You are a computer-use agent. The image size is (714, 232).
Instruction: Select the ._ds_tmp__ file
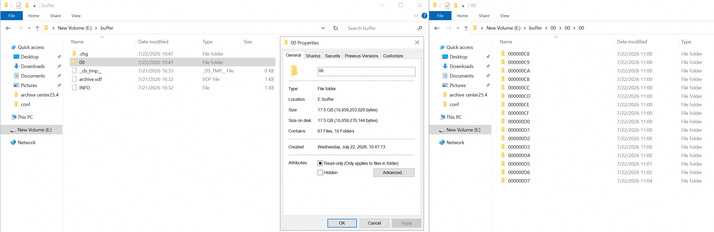click(x=90, y=71)
